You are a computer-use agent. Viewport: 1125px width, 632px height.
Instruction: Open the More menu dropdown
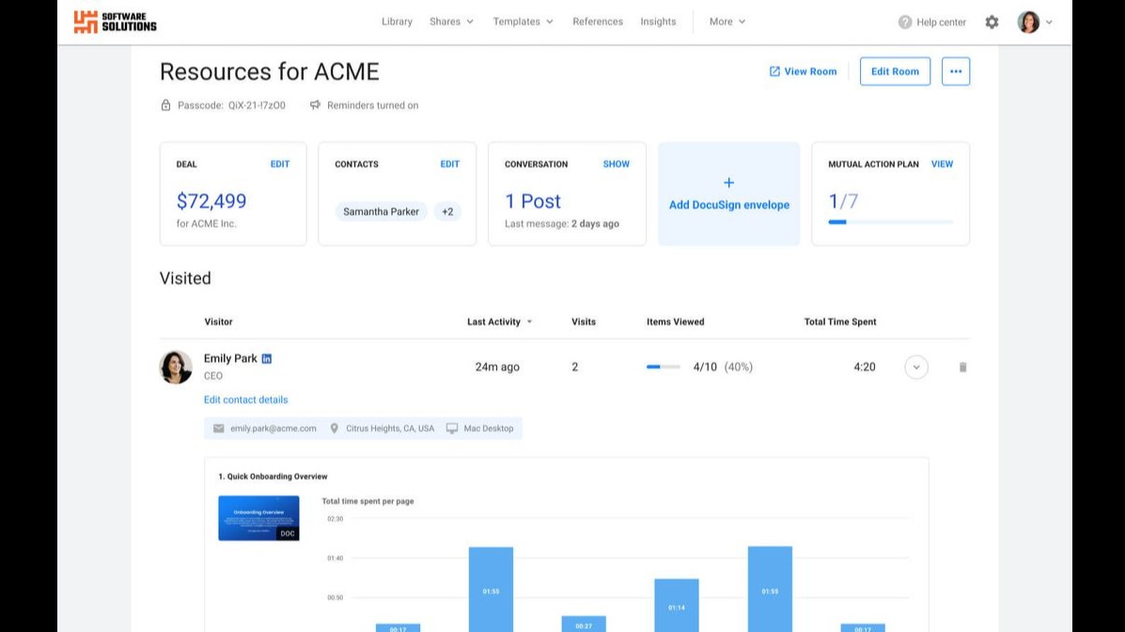coord(727,22)
